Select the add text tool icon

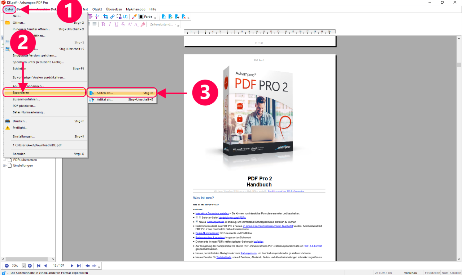pos(91,17)
